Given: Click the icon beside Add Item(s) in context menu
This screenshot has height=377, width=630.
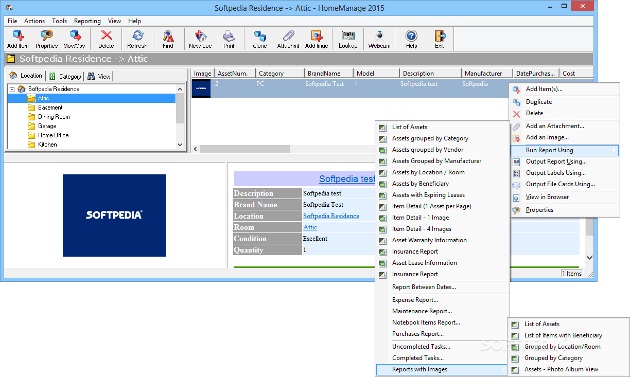Looking at the screenshot, I should click(x=516, y=89).
